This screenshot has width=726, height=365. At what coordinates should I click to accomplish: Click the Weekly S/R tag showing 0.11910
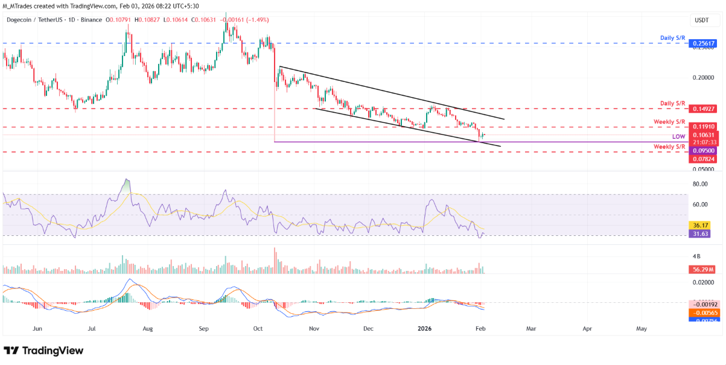coord(702,127)
